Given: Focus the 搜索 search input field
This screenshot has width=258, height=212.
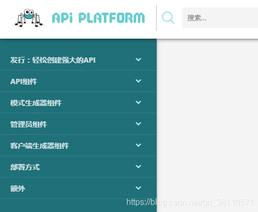Looking at the screenshot, I should (220, 18).
